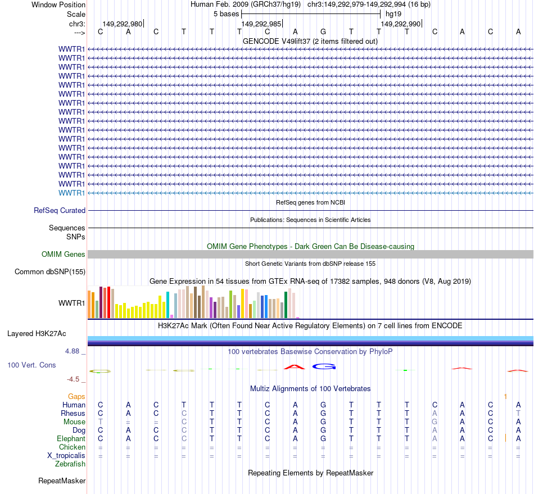The height and width of the screenshot is (494, 534).
Task: Click Publications: Sequences in Scientific Articles title
Action: coord(310,220)
